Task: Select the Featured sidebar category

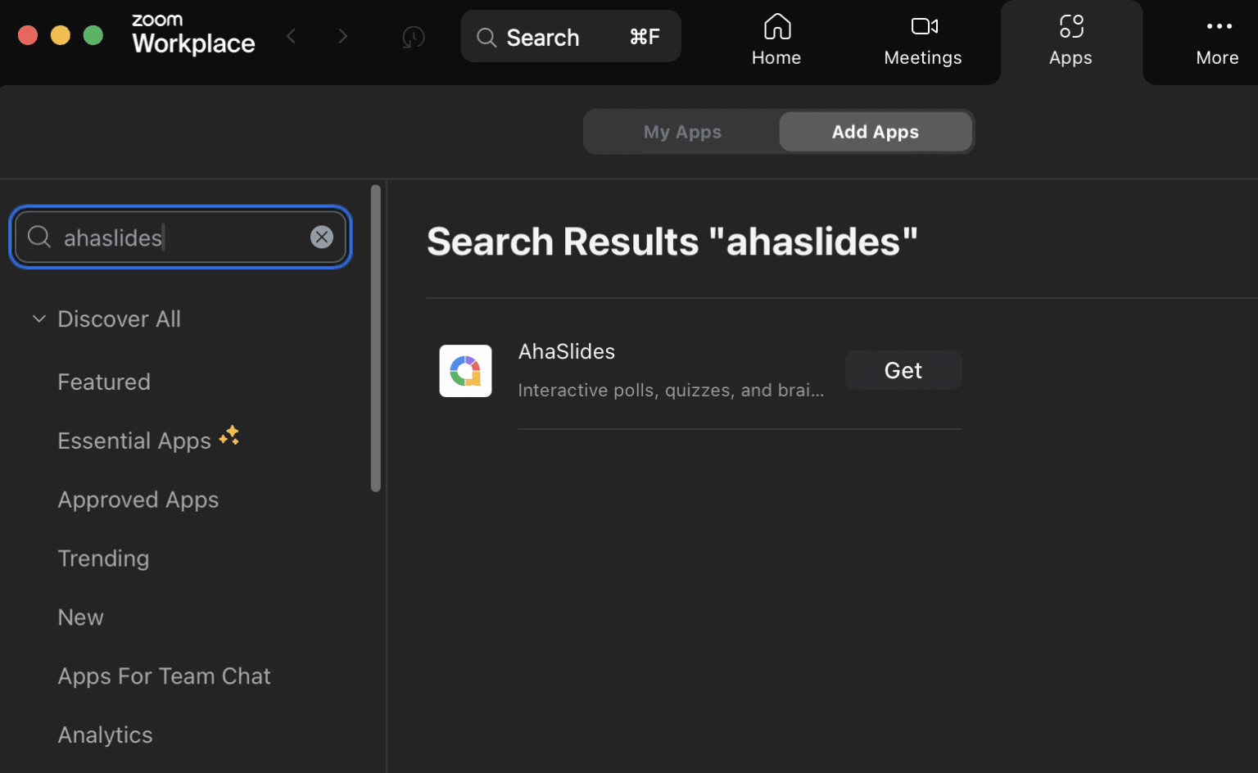Action: tap(104, 382)
